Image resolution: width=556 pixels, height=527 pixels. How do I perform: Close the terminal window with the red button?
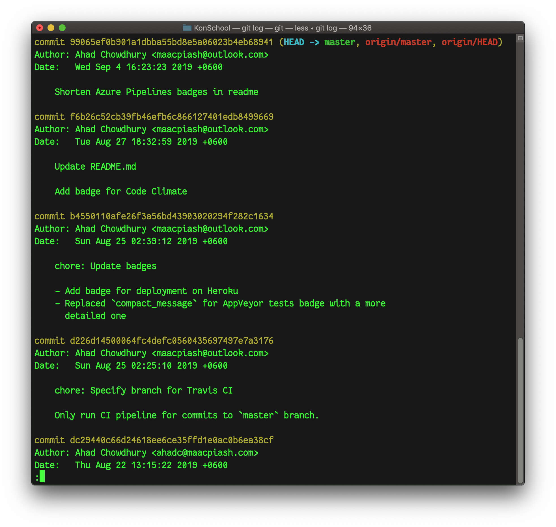(40, 28)
